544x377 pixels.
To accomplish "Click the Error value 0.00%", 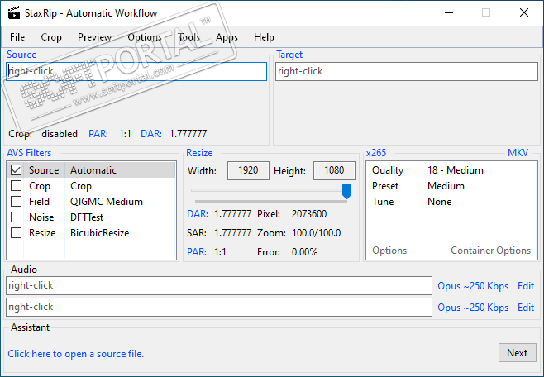I will point(304,252).
